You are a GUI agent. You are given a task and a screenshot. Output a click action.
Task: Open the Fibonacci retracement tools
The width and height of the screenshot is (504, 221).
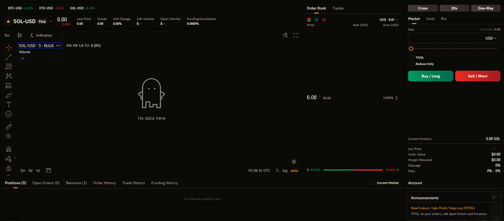pyautogui.click(x=9, y=66)
